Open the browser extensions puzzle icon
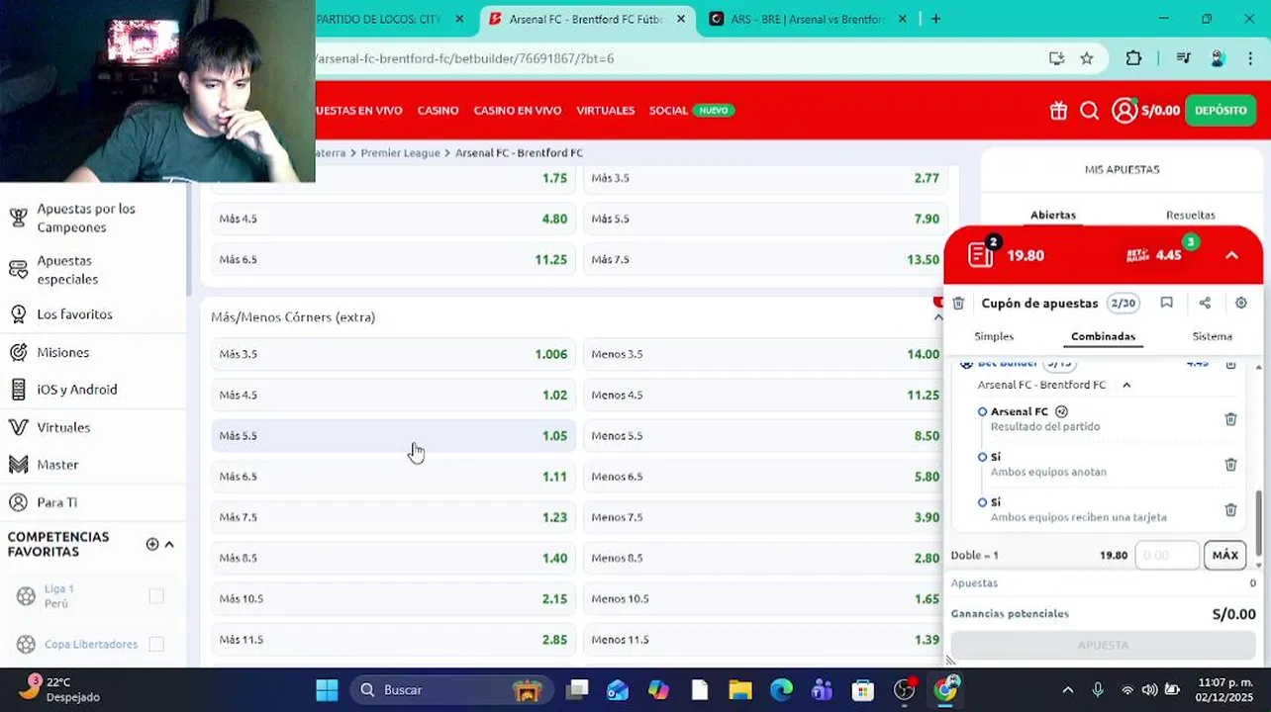Screen dimensions: 1271x712 coord(1133,58)
